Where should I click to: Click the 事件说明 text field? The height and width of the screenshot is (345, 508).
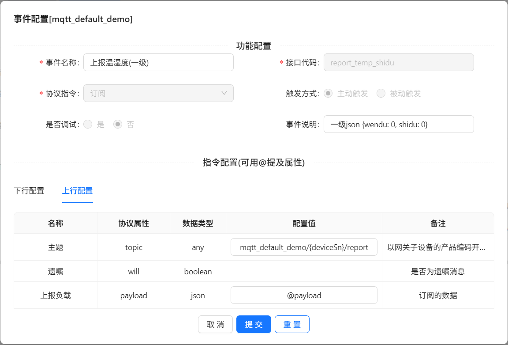click(x=399, y=125)
